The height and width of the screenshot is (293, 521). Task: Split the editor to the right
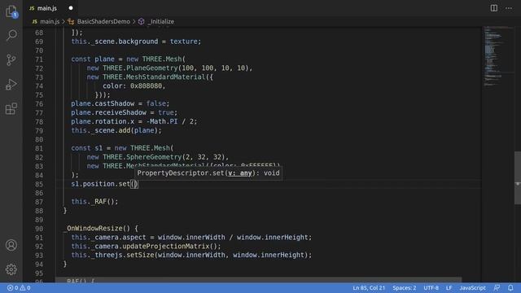[494, 8]
